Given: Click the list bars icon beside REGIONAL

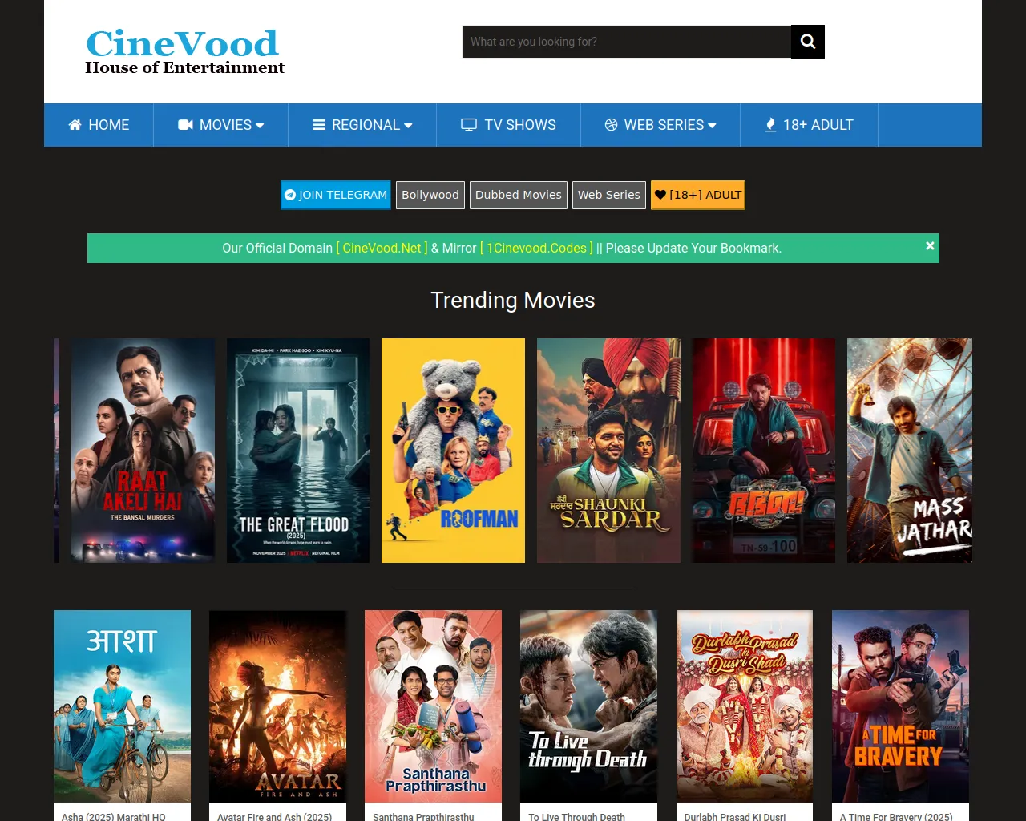Looking at the screenshot, I should click(318, 125).
